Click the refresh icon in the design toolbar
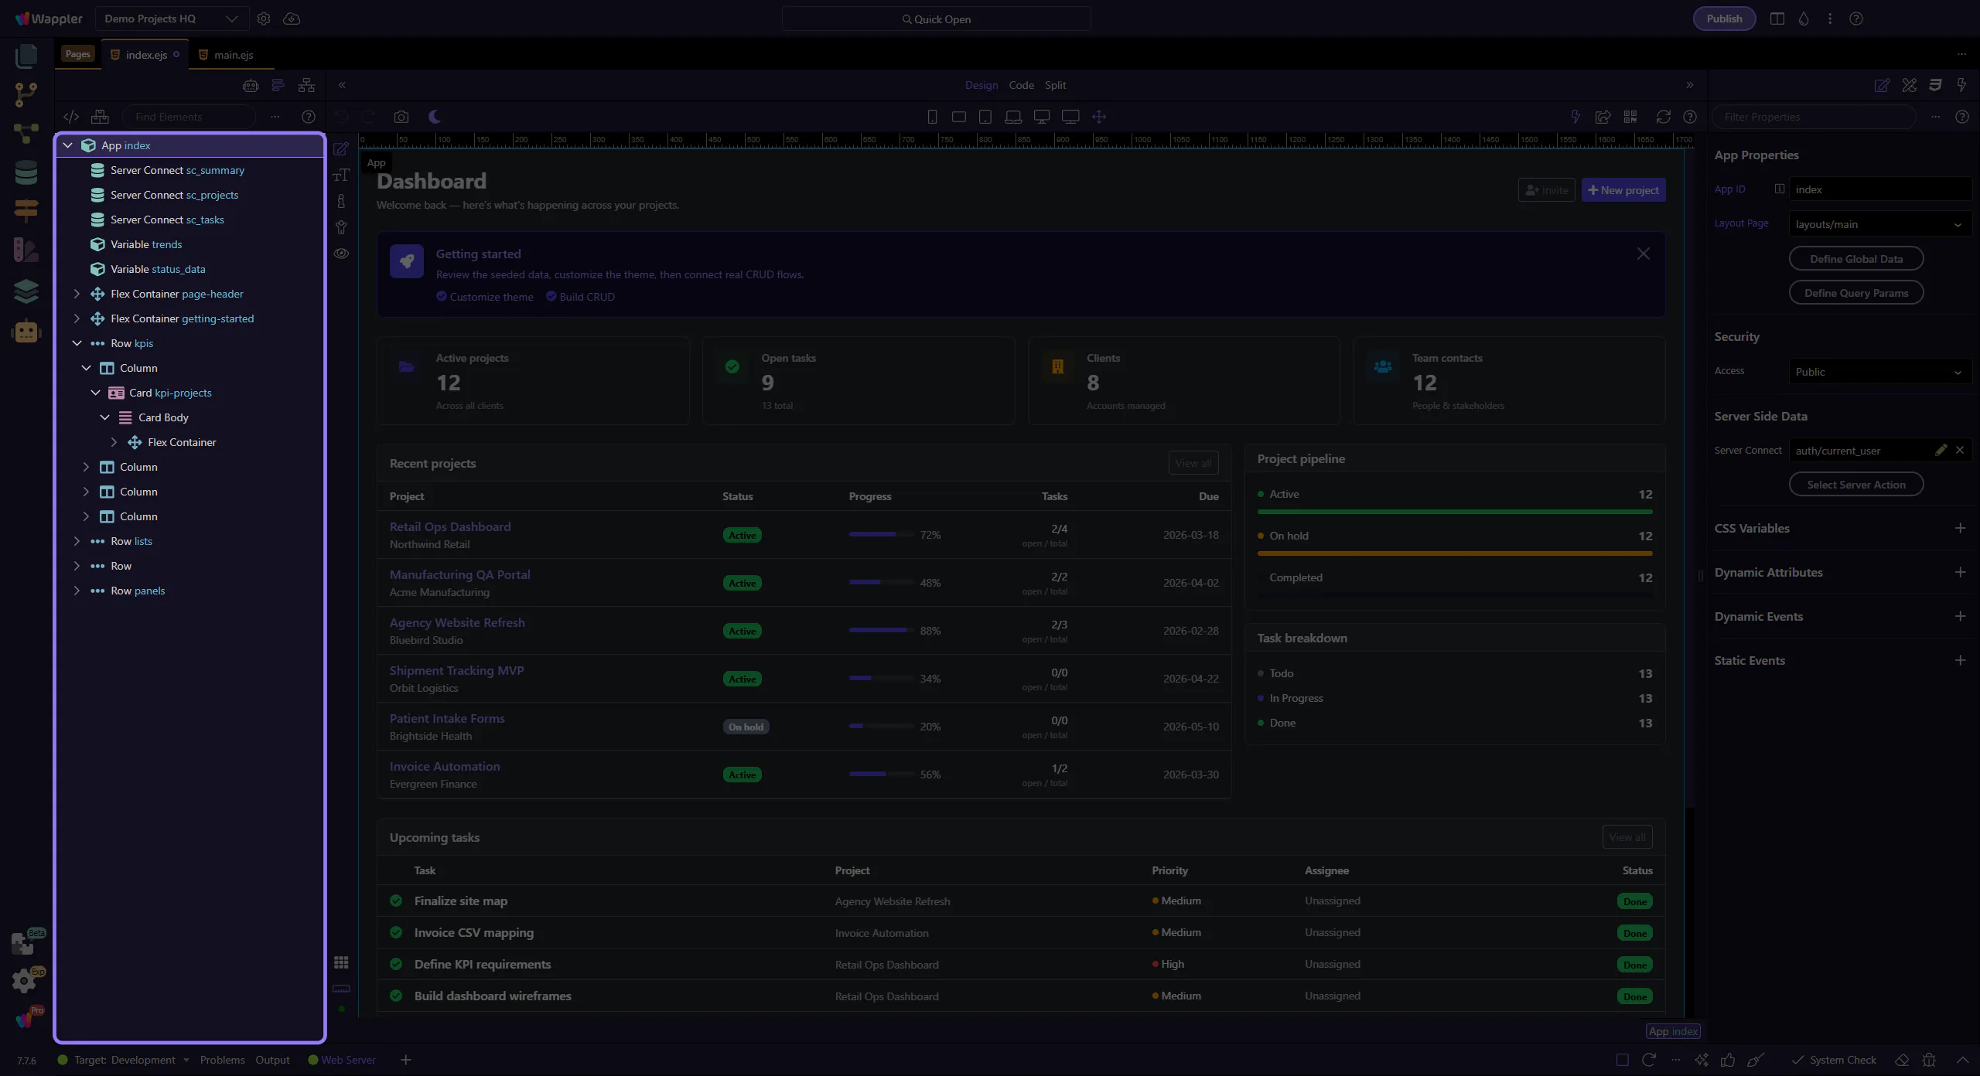 (1663, 117)
